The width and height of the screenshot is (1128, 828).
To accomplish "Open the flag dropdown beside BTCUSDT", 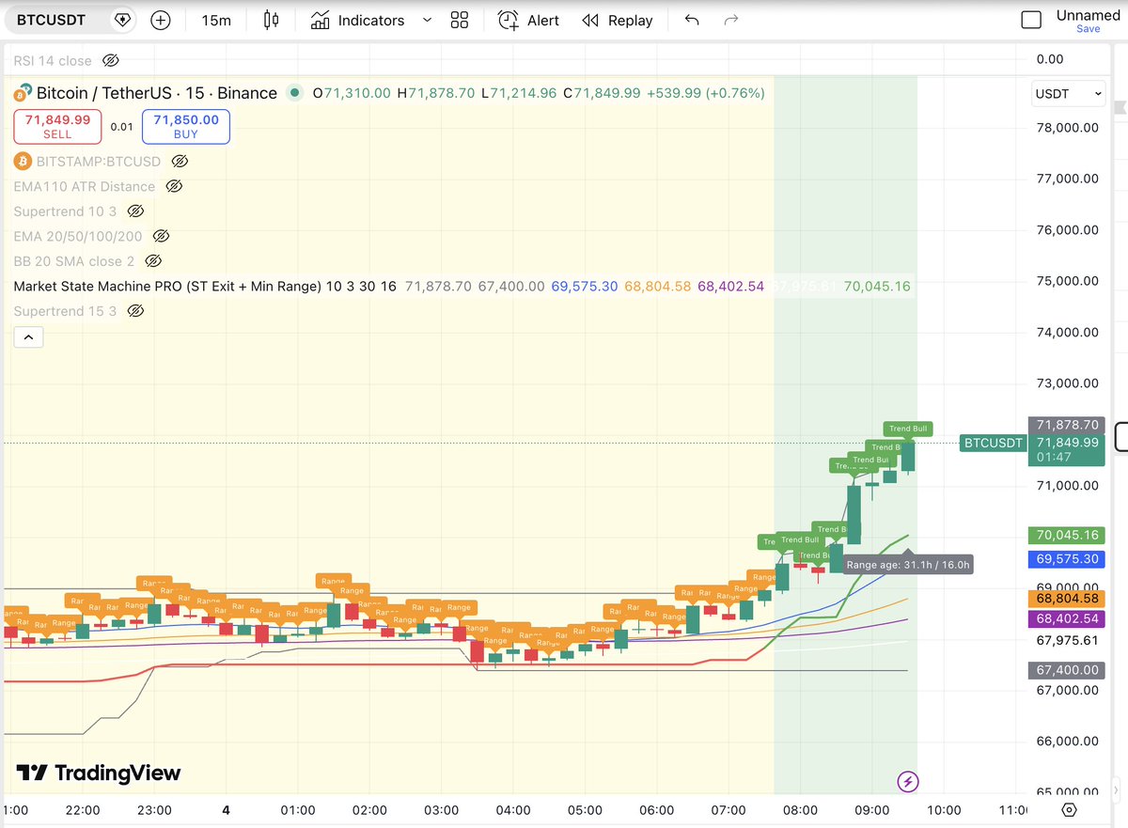I will (122, 19).
